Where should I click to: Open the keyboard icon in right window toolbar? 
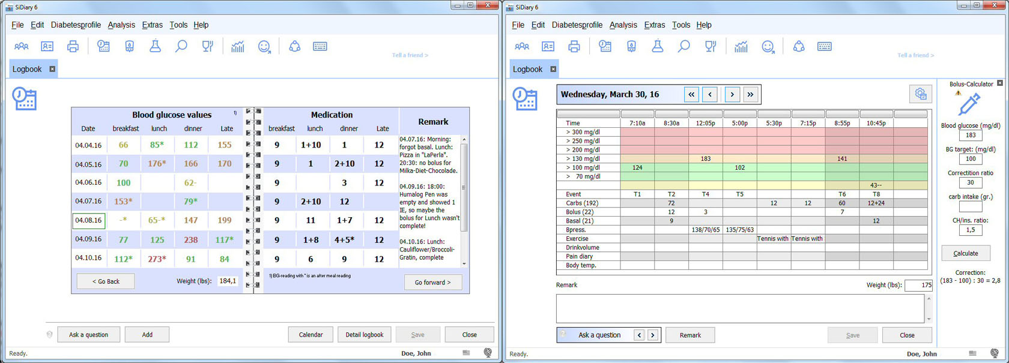(825, 46)
